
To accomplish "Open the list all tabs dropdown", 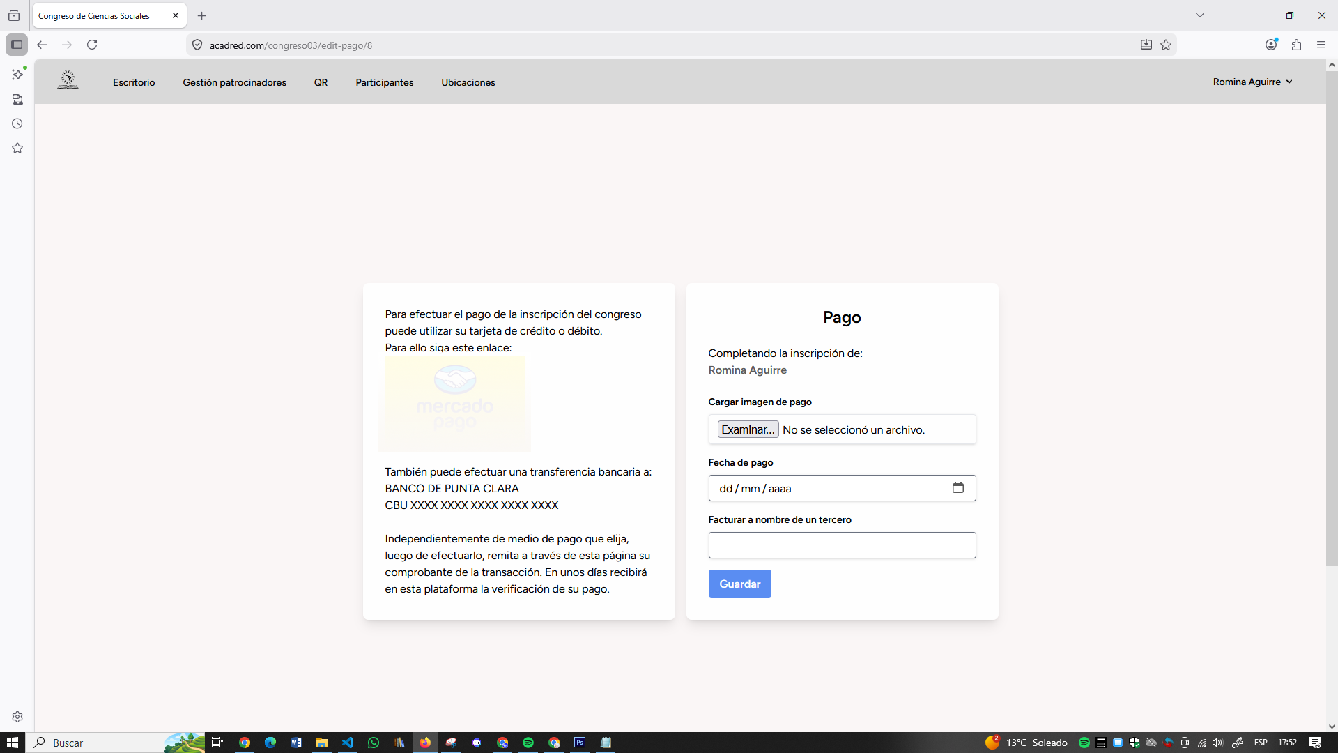I will point(1200,15).
